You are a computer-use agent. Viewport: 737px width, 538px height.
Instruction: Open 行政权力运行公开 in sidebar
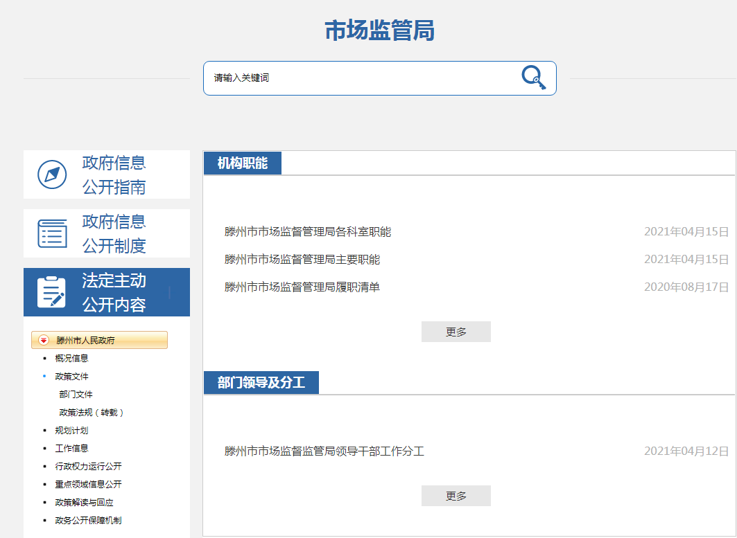88,466
